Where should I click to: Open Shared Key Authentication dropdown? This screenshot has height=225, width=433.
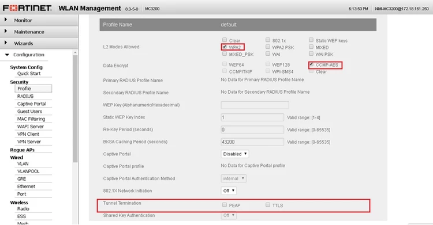click(229, 215)
